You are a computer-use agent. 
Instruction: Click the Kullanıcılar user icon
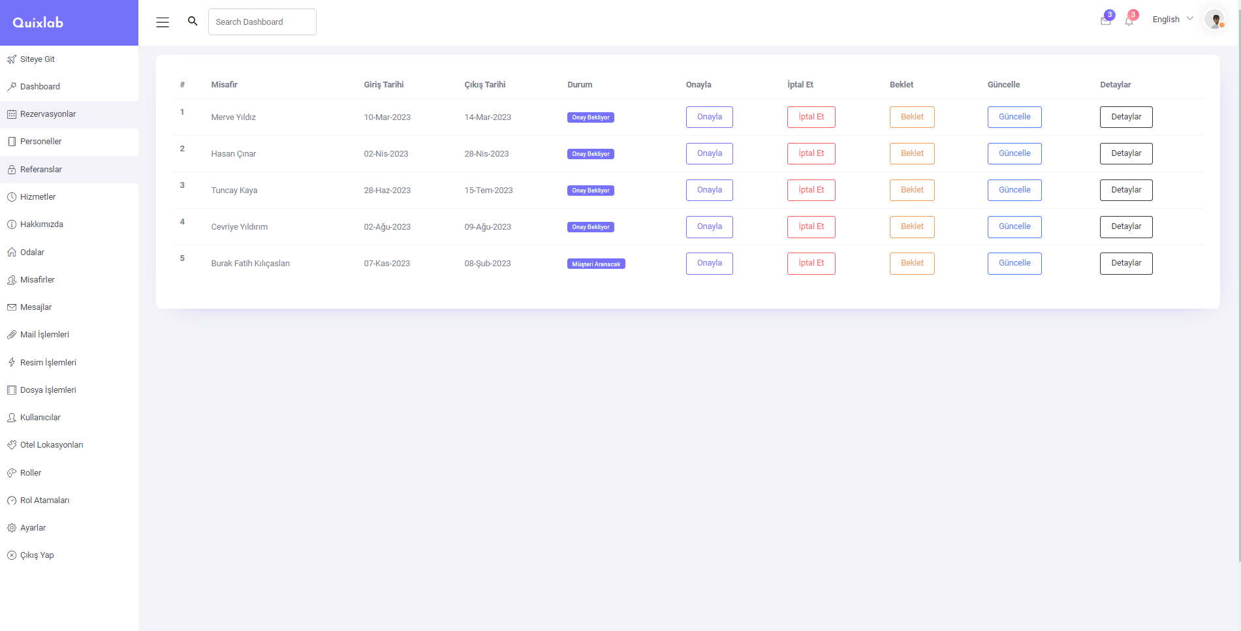click(12, 418)
